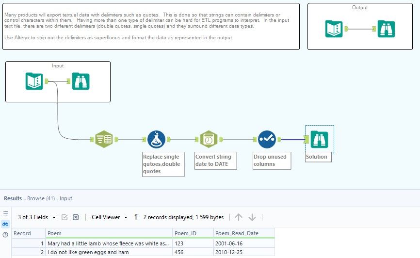Click the records displayed byte count text
This screenshot has height=258, width=420.
pos(183,217)
